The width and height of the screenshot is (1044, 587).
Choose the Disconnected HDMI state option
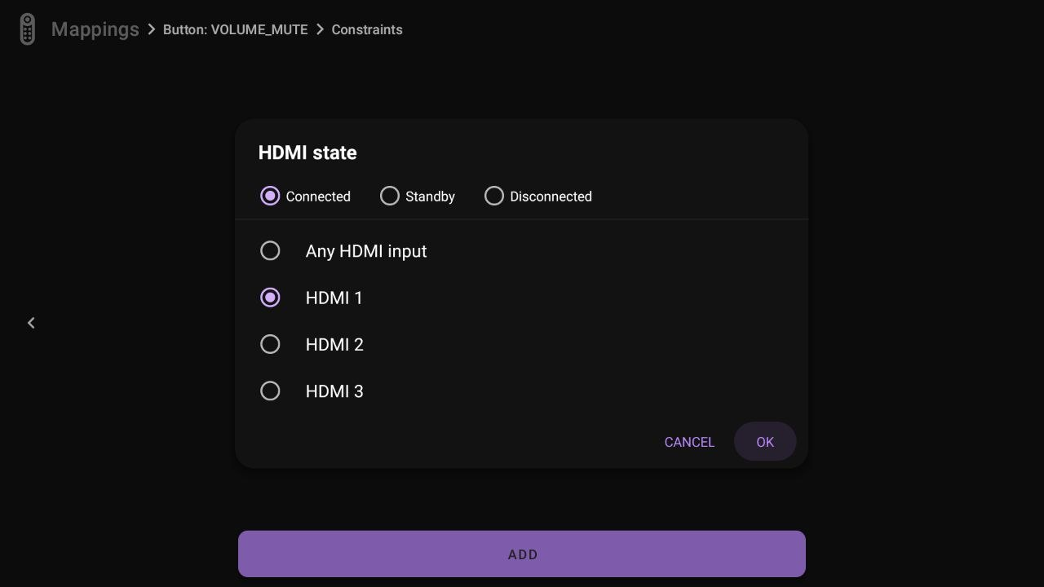[494, 196]
